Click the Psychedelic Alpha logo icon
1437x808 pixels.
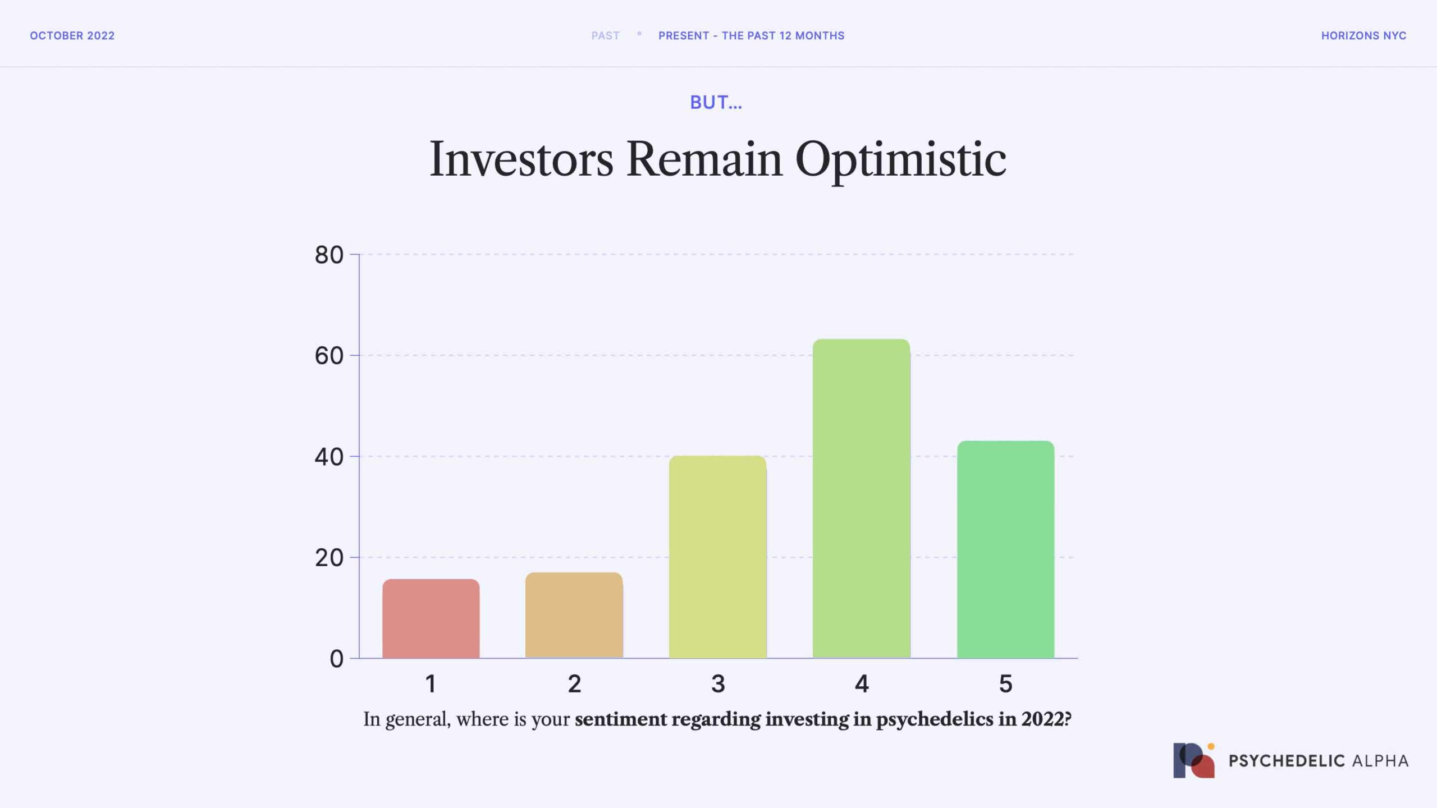(x=1193, y=760)
